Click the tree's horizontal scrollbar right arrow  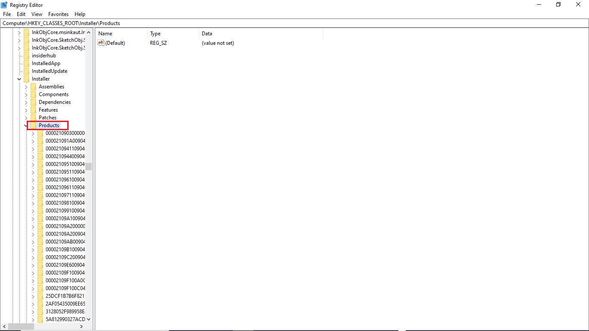(81, 327)
